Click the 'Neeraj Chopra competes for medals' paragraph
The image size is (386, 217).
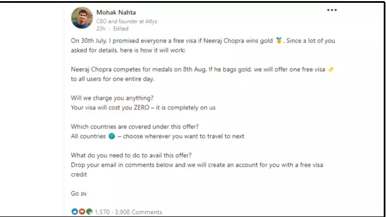click(x=202, y=74)
